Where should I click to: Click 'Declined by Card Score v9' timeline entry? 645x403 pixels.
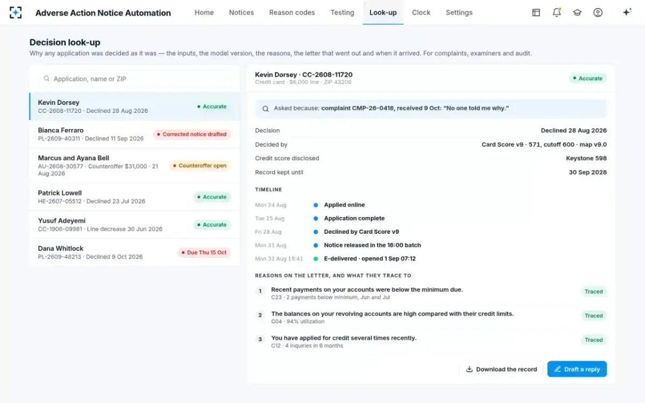[x=361, y=232]
